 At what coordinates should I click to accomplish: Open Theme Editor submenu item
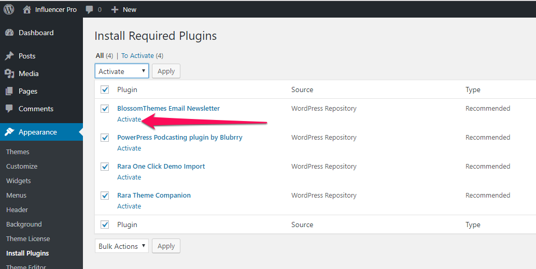pos(26,266)
